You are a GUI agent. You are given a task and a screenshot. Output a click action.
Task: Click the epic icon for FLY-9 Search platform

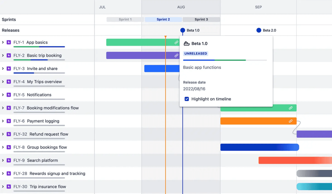[x=9, y=160]
